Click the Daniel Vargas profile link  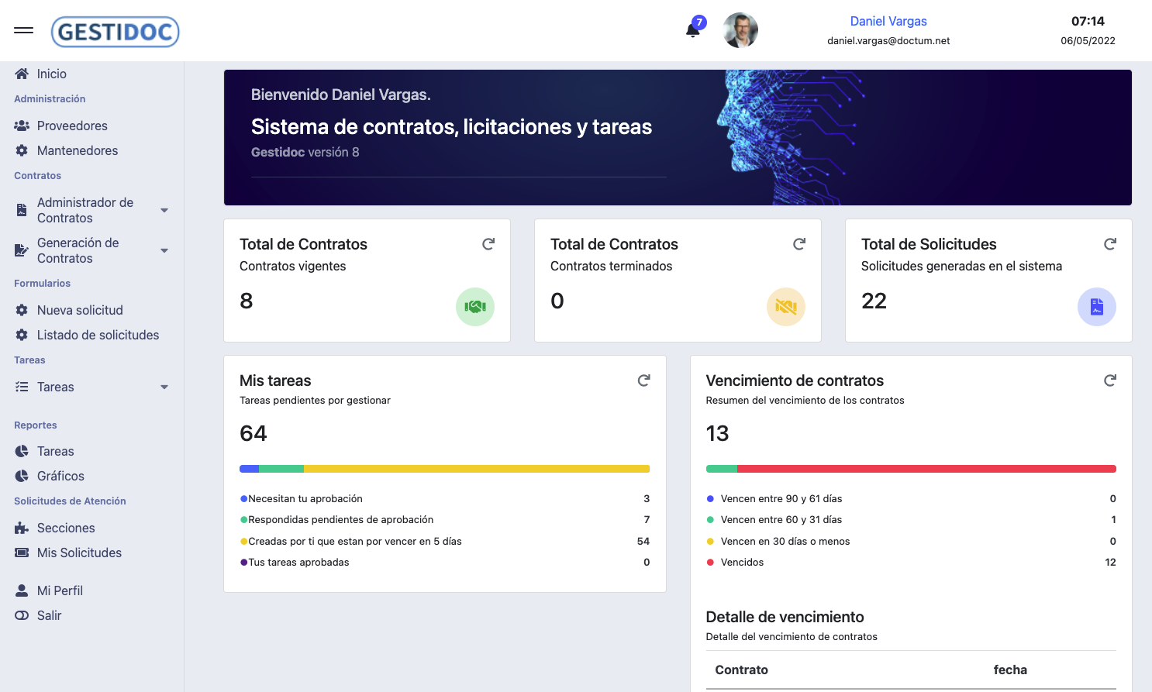pyautogui.click(x=888, y=21)
